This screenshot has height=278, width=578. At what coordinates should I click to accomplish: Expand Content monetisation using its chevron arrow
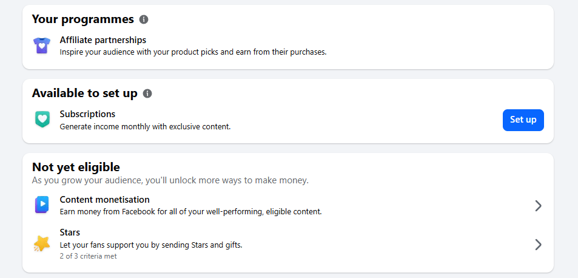[538, 206]
